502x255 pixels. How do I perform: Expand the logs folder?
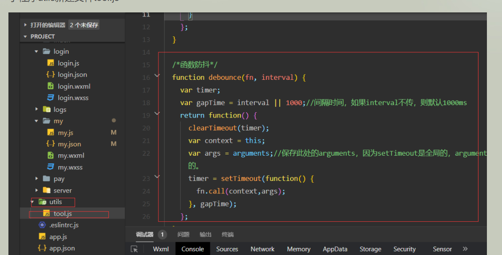(36, 110)
